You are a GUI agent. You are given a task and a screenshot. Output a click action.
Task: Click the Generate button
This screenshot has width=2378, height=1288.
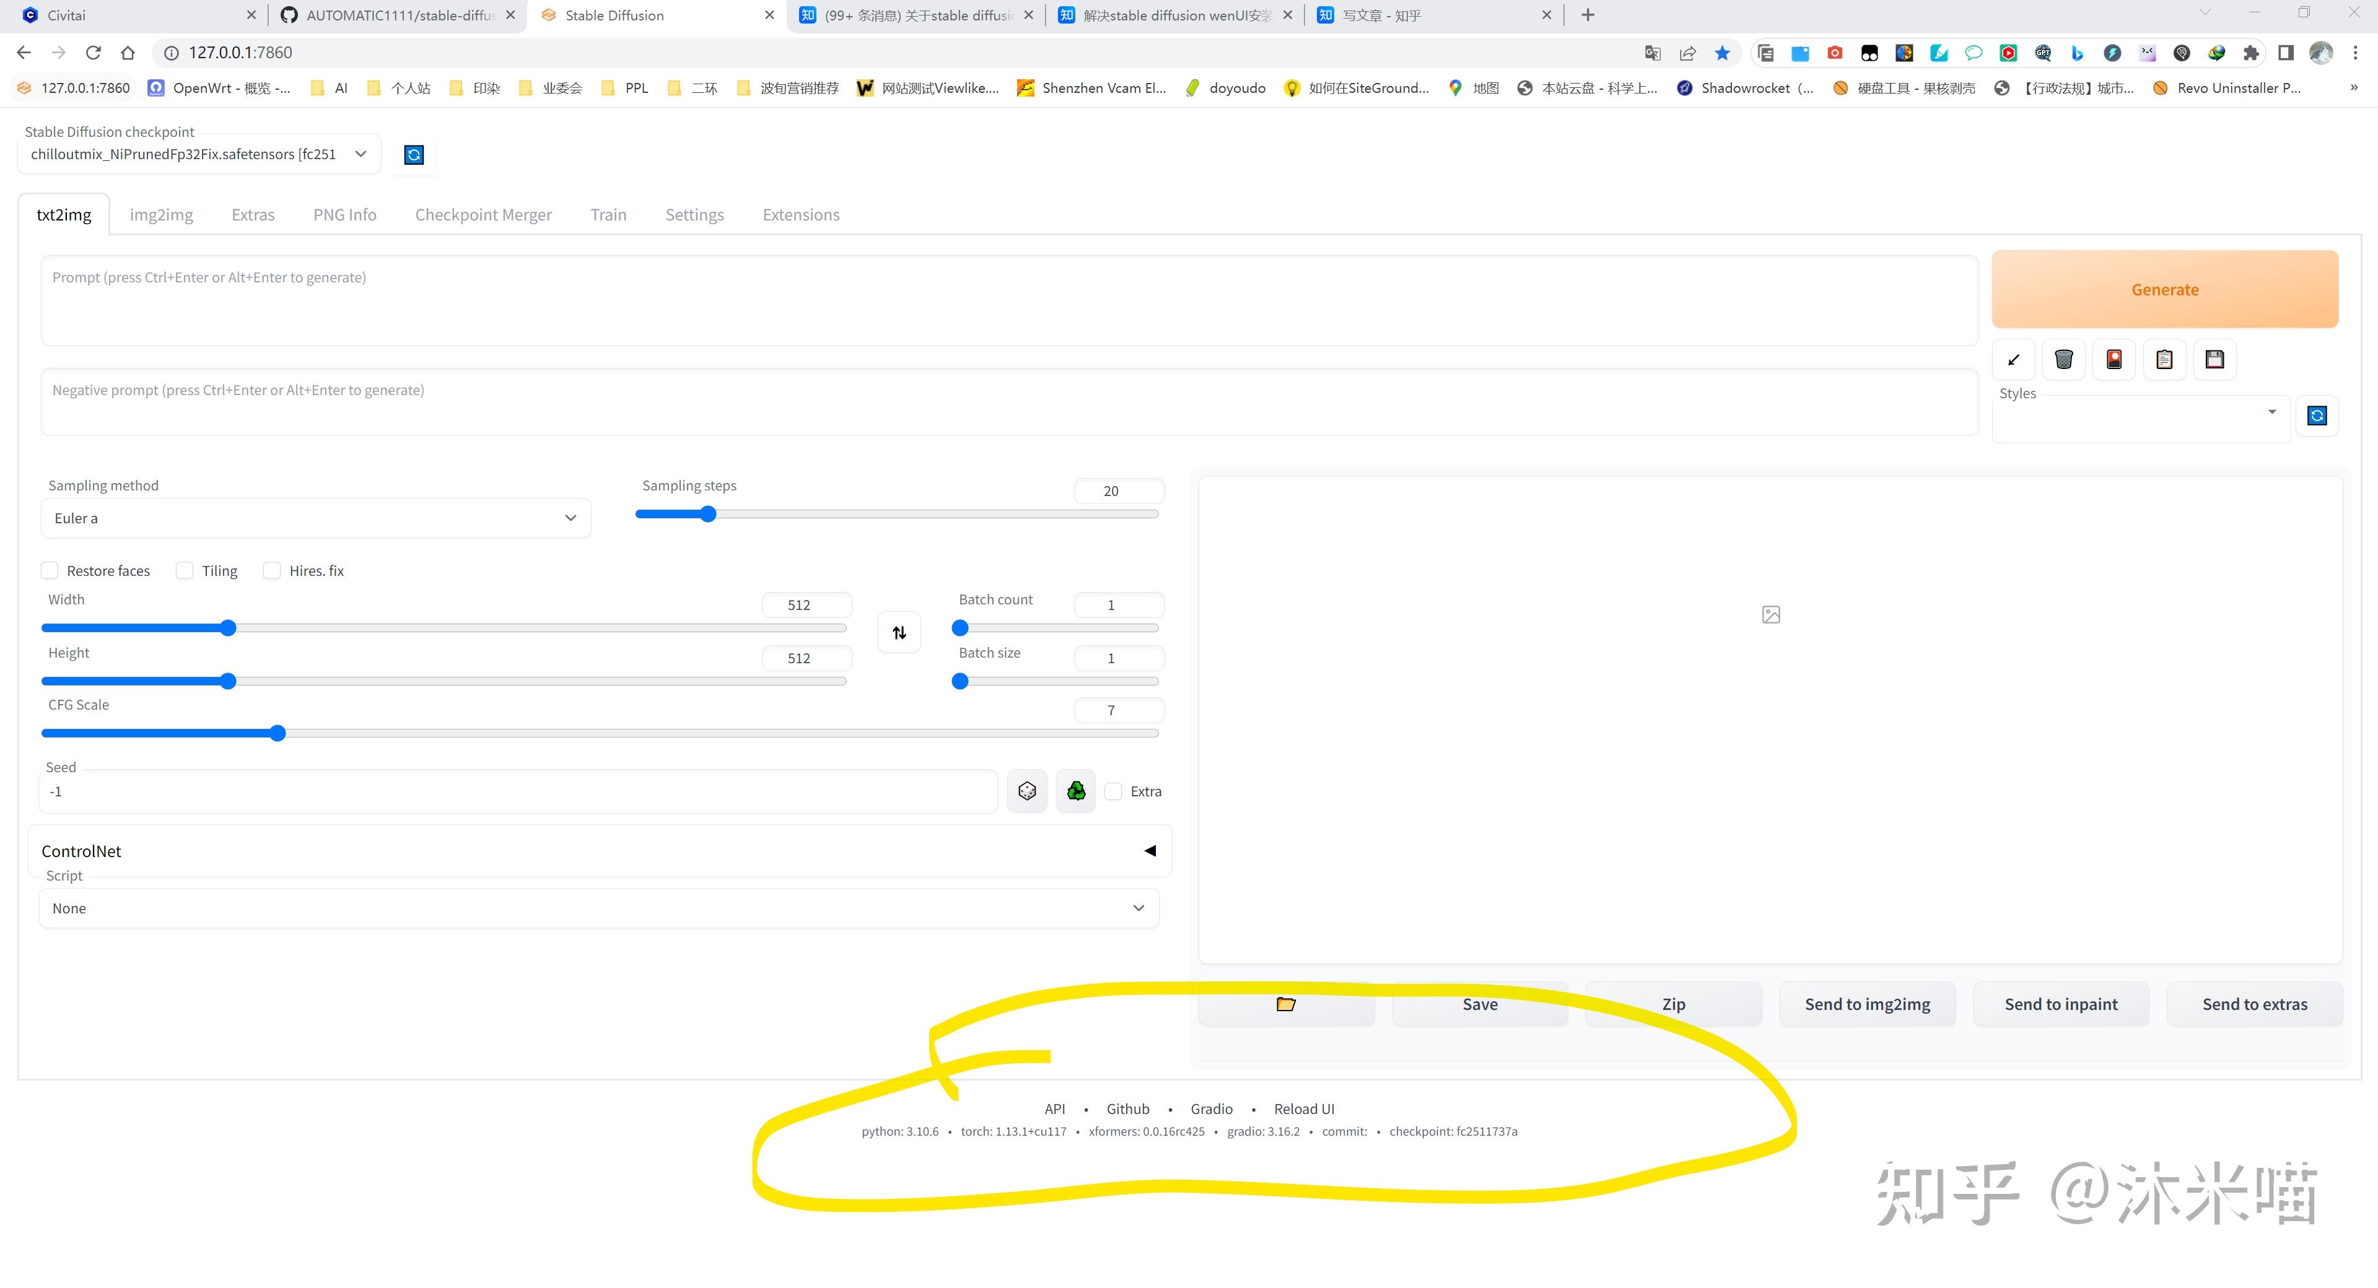pyautogui.click(x=2165, y=289)
